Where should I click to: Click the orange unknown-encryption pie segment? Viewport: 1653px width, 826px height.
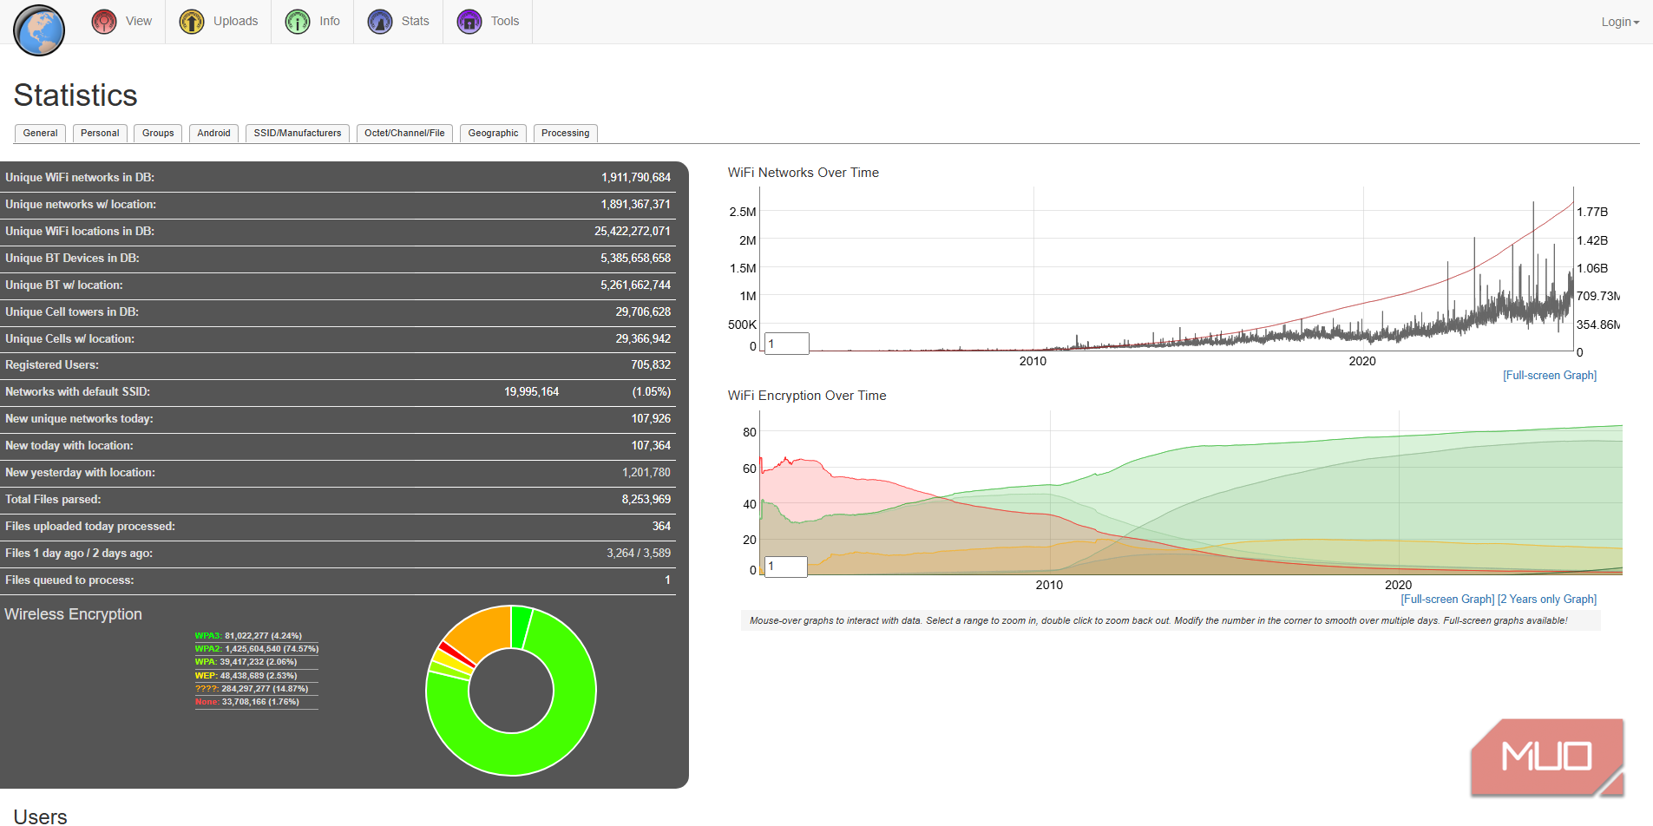tap(483, 631)
